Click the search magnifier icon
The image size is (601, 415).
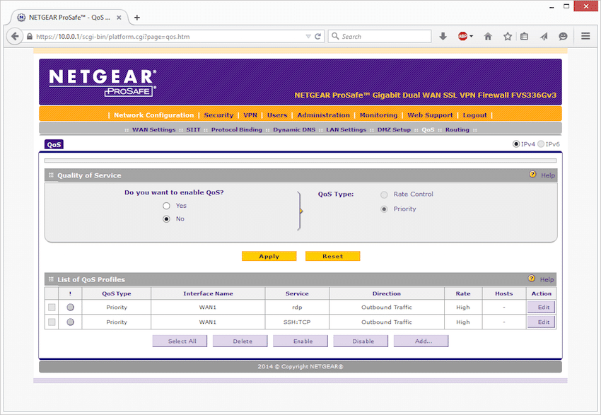pyautogui.click(x=335, y=36)
